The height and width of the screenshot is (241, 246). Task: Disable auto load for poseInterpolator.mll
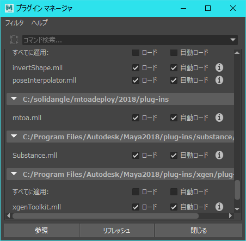174,81
